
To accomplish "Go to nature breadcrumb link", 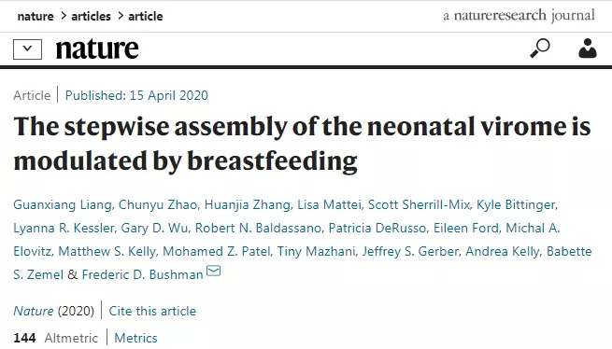I will [36, 17].
